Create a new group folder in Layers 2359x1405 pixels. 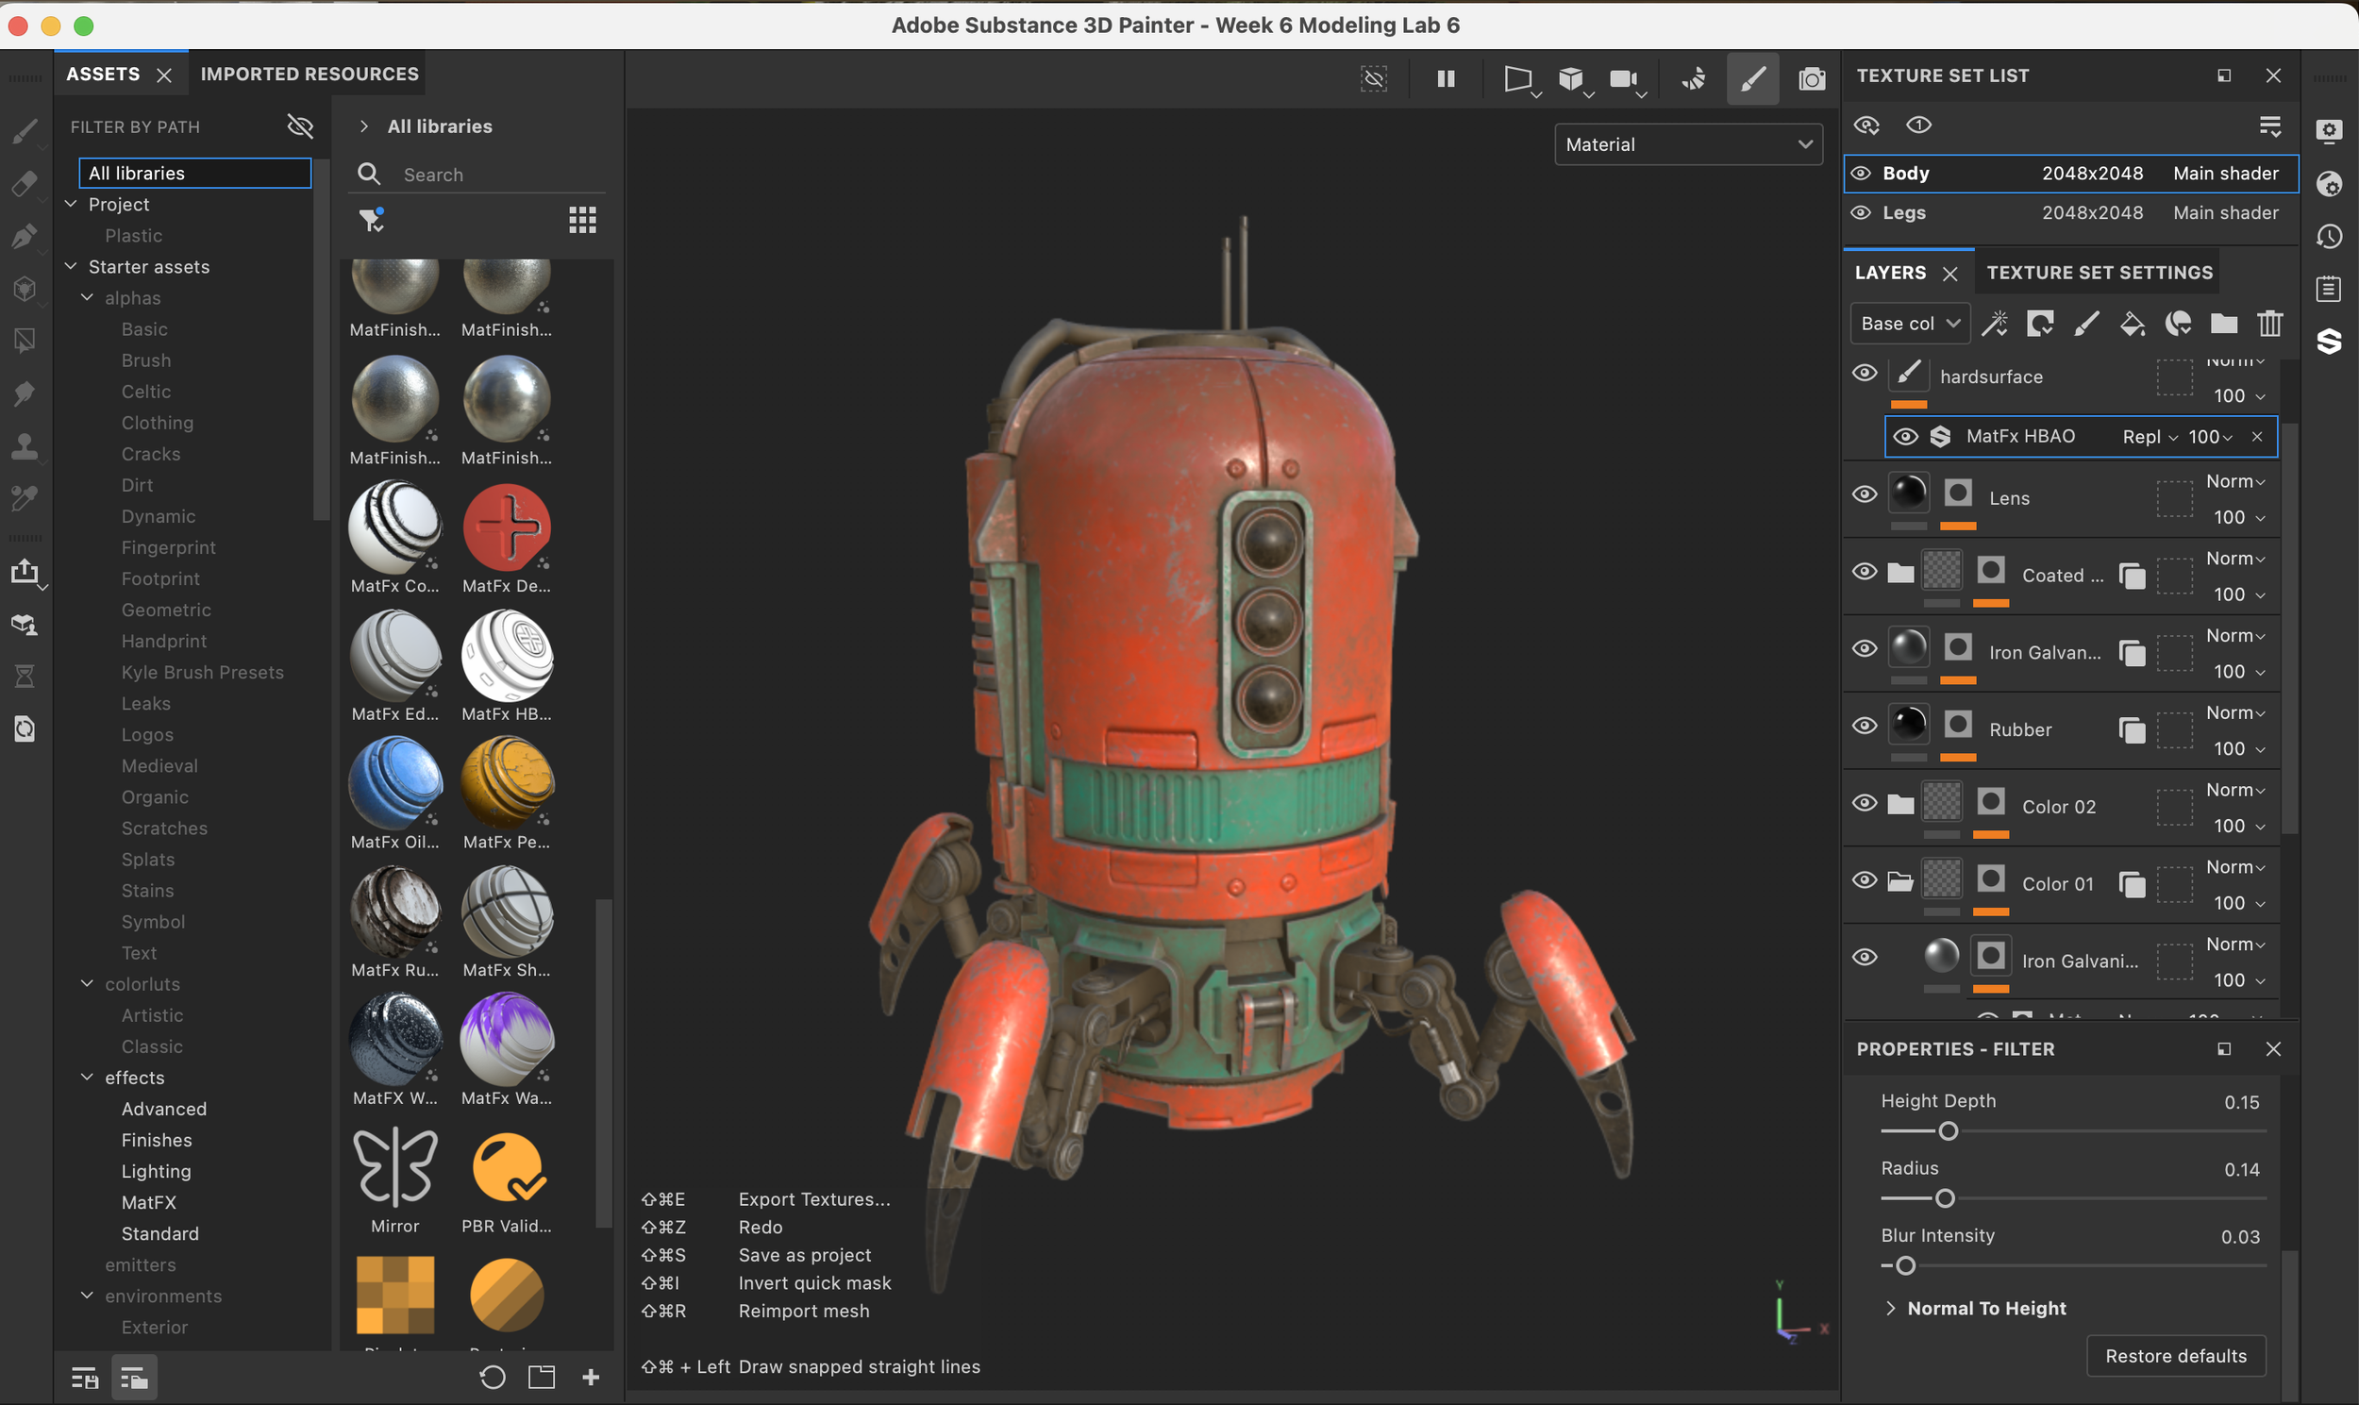[x=2225, y=323]
